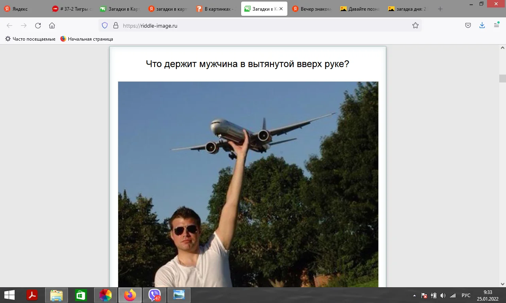Image resolution: width=506 pixels, height=303 pixels.
Task: Open the Action Center flag notification
Action: (424, 296)
